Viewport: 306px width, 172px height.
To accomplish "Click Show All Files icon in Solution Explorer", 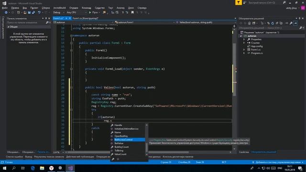I will pos(281,23).
